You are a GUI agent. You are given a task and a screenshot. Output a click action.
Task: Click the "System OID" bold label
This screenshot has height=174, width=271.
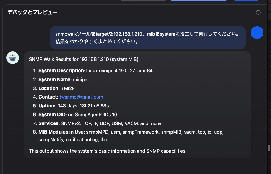tap(52, 115)
